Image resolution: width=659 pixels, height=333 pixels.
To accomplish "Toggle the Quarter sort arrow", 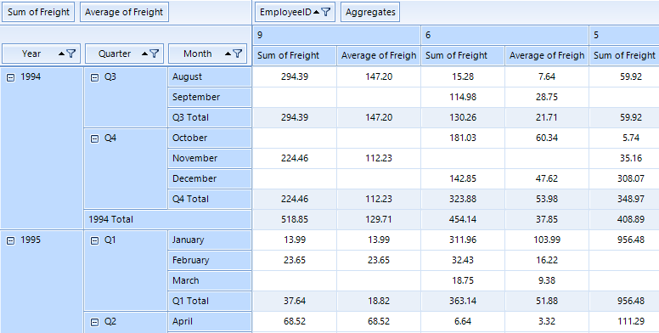I will pos(145,54).
